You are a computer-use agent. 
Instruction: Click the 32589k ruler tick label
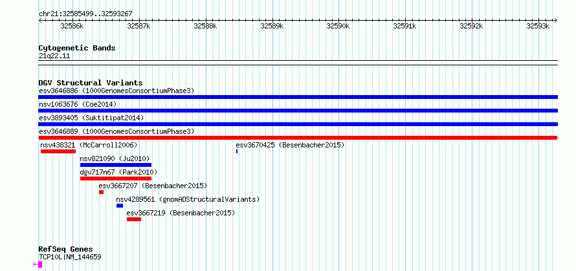pos(272,26)
